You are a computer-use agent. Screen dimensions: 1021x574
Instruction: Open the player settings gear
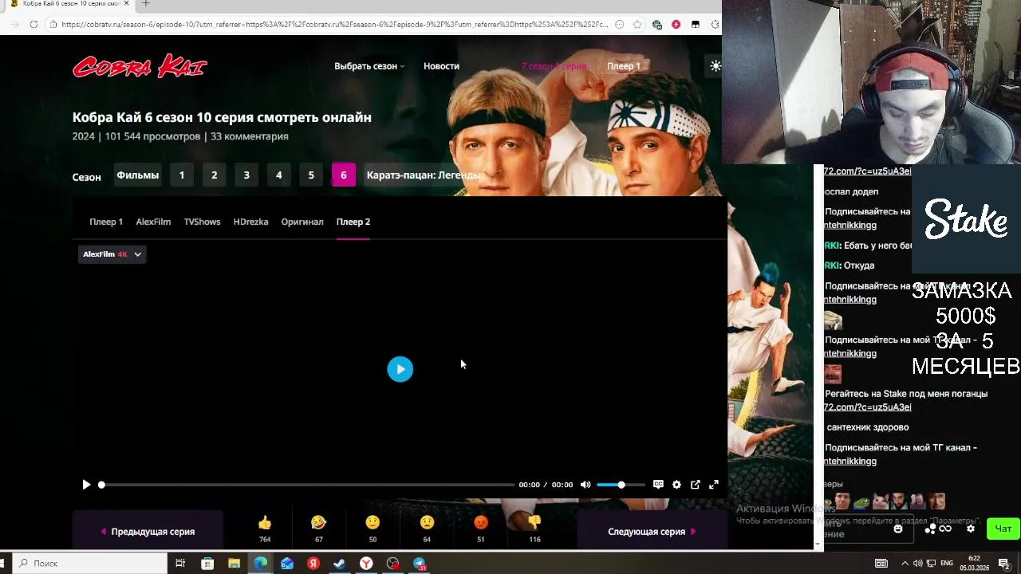[x=676, y=485]
